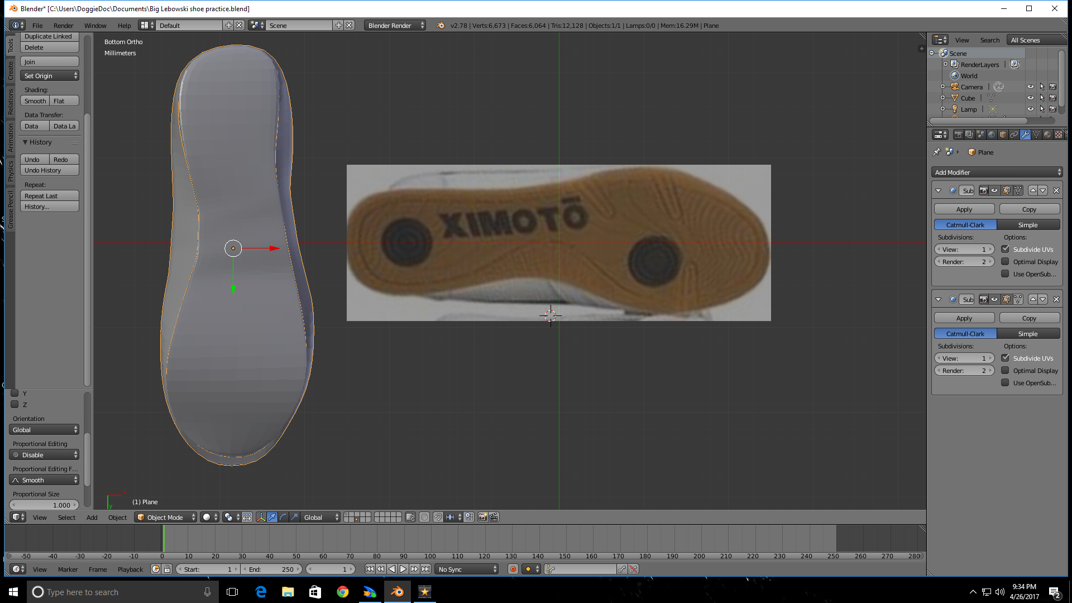Enable Optimal Display in second modifier
The image size is (1072, 603).
tap(1005, 370)
